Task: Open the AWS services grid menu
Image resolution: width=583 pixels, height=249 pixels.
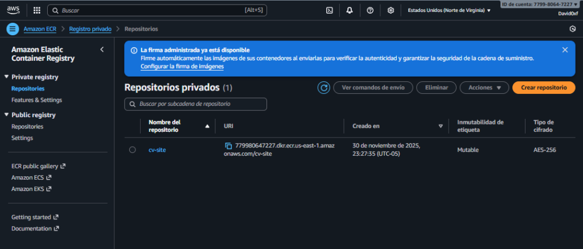Action: point(37,10)
